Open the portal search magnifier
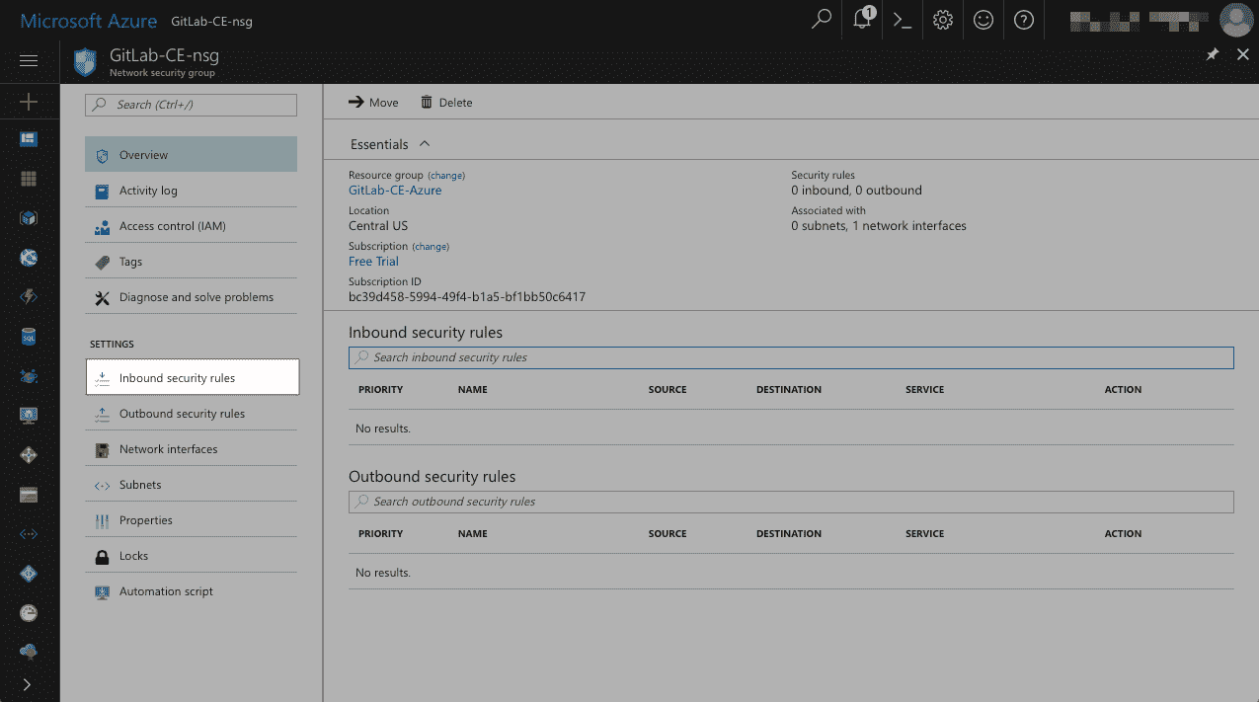Screen dimensions: 1259x702 coord(821,20)
